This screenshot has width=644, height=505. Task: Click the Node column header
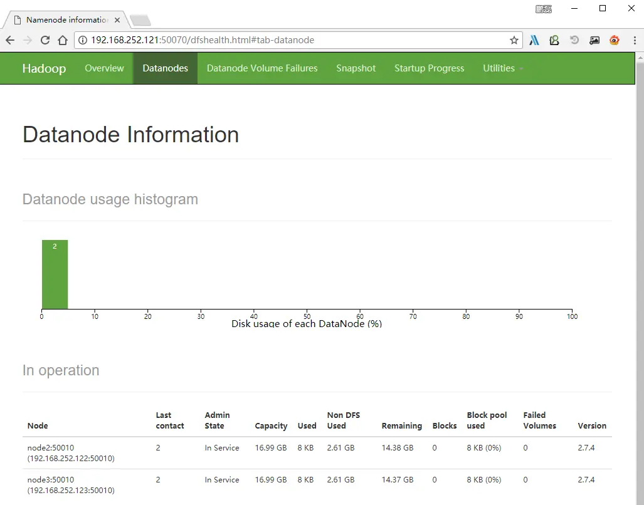coord(38,426)
